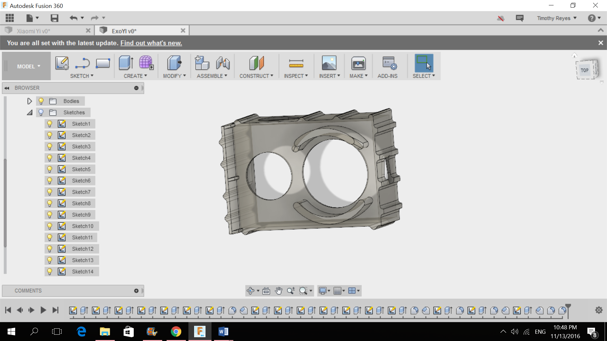This screenshot has height=341, width=607.
Task: Click the Find out what's new link
Action: [151, 43]
